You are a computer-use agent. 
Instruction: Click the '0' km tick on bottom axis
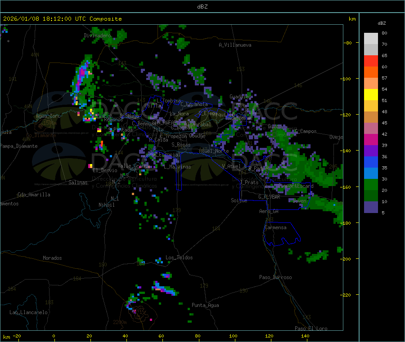click(x=54, y=336)
